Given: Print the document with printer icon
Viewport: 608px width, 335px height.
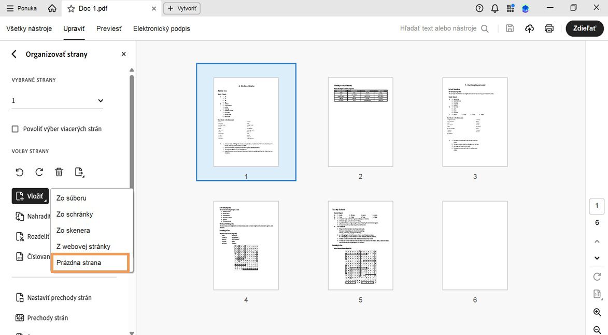Looking at the screenshot, I should 549,28.
